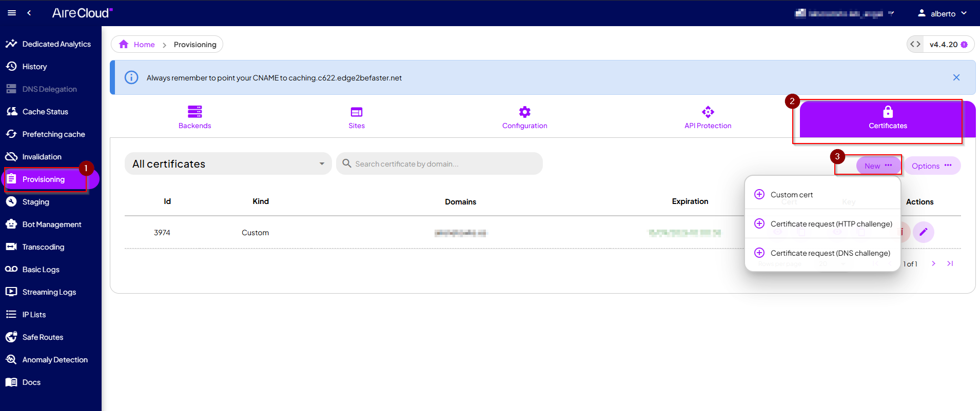Click the blurred account selector in top bar
The height and width of the screenshot is (411, 980).
[845, 13]
